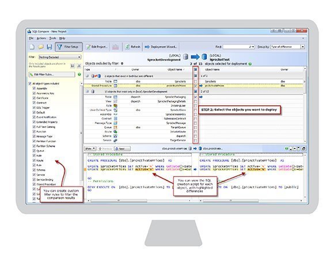This screenshot has height=265, width=334.
Task: Untick the SprocketPackaging deployment checkbox
Action: tap(195, 97)
